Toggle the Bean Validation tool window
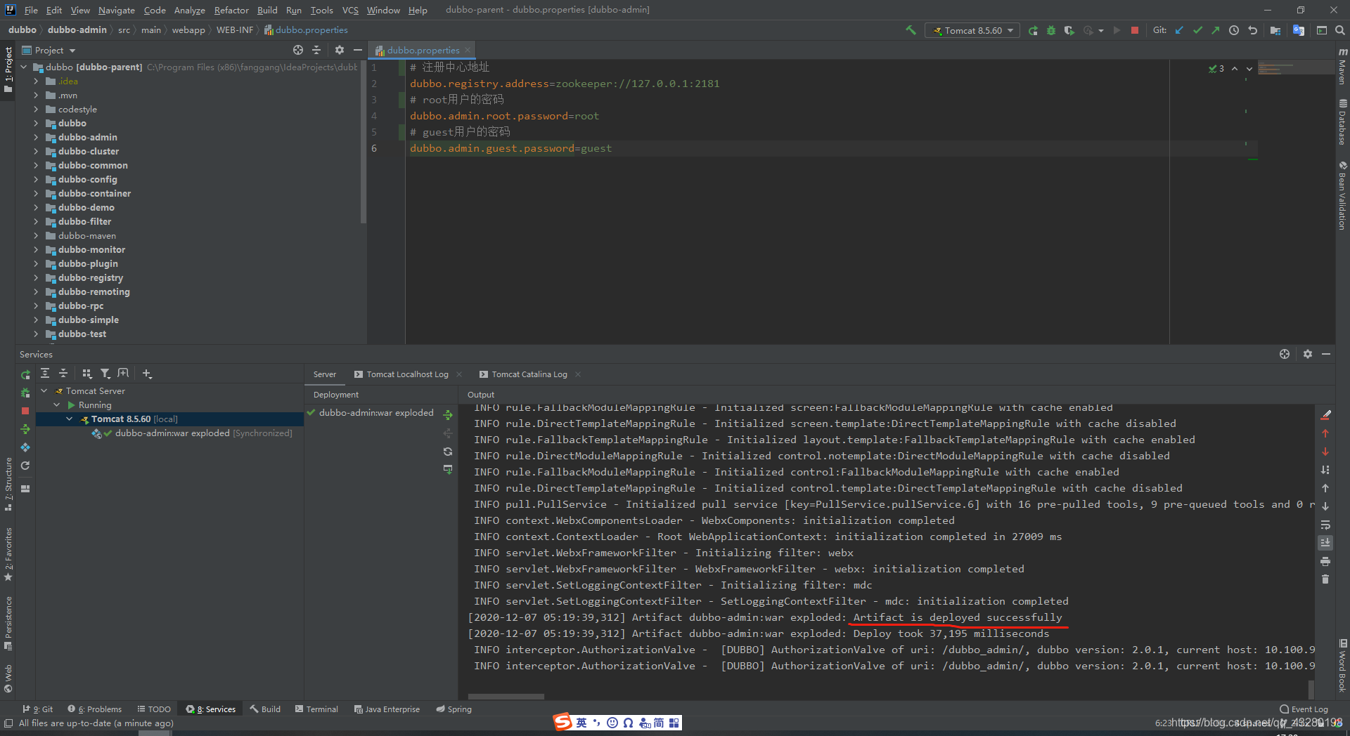1350x736 pixels. [x=1342, y=195]
